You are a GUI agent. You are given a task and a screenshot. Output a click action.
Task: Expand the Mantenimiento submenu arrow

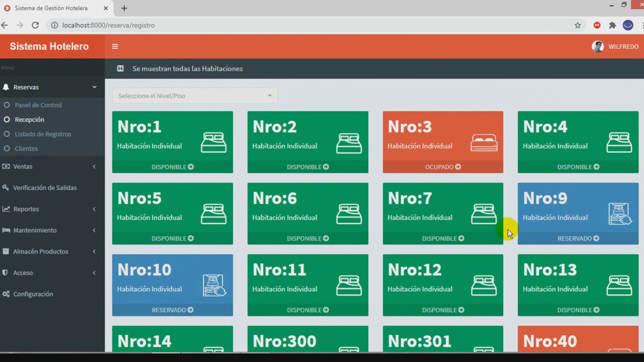(x=94, y=230)
